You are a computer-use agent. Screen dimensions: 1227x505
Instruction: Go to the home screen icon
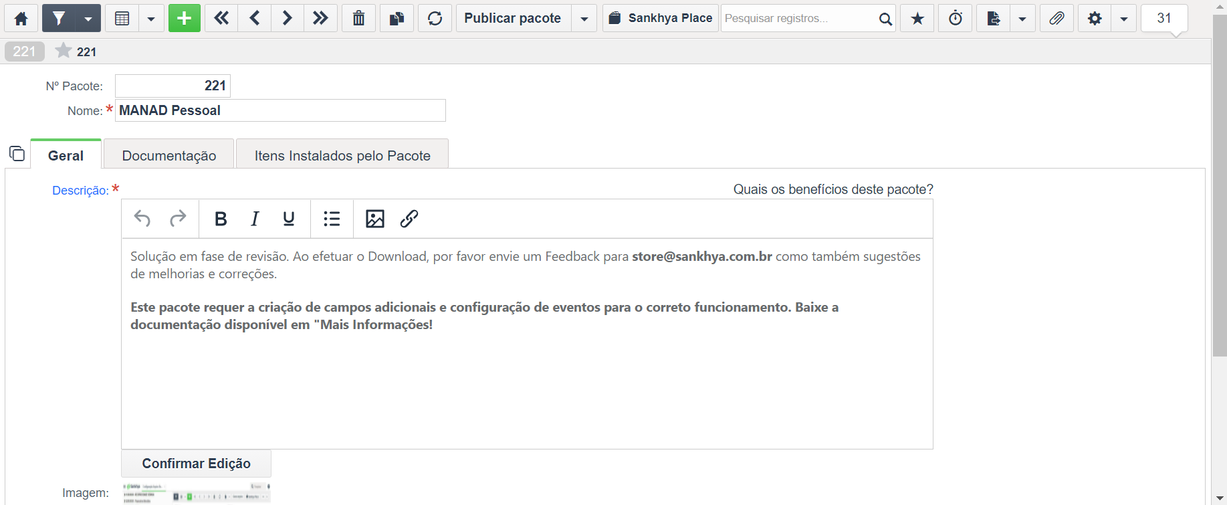21,18
